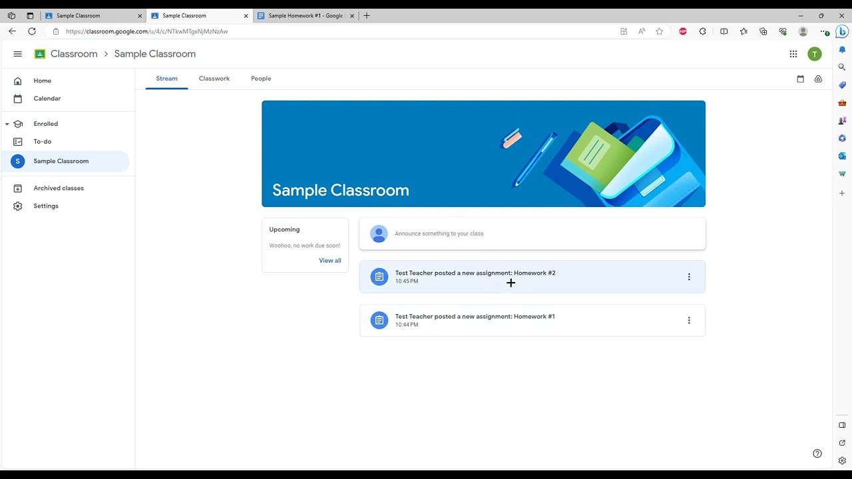Click the Archived classes icon
The width and height of the screenshot is (852, 479).
pyautogui.click(x=18, y=188)
